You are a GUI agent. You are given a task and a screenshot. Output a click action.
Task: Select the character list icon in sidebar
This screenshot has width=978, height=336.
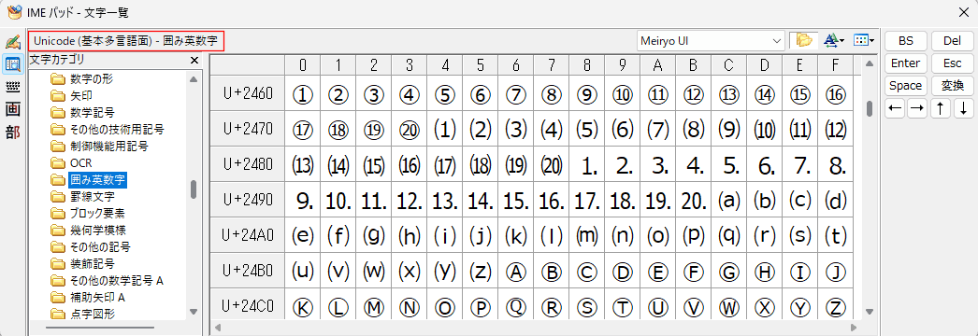tap(12, 64)
